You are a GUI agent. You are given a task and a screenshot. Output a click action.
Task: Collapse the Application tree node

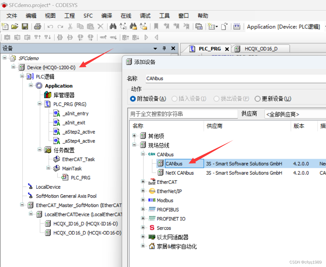pos(31,85)
